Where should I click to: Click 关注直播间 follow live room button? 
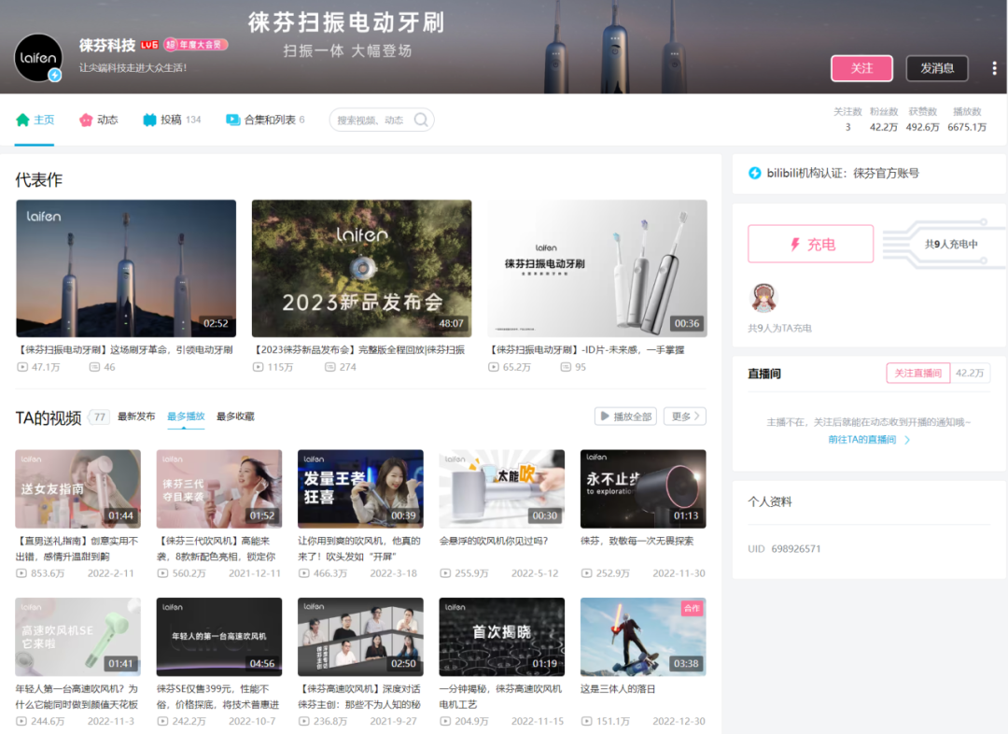(x=918, y=374)
